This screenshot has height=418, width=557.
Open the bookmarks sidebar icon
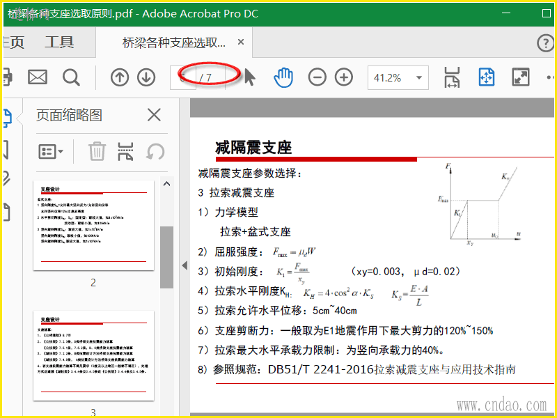click(x=6, y=150)
